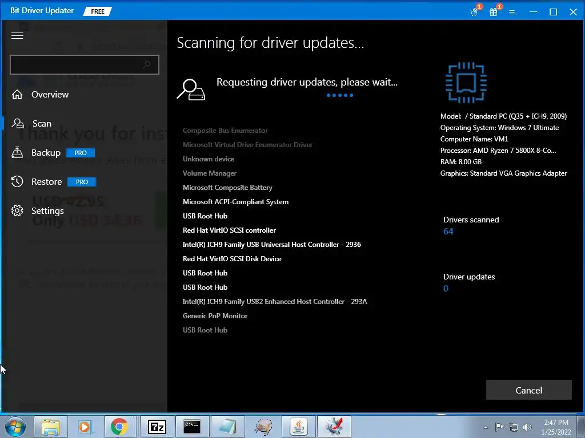The image size is (585, 438).
Task: Click Operating System Windows 7 Ultimate line
Action: click(499, 128)
